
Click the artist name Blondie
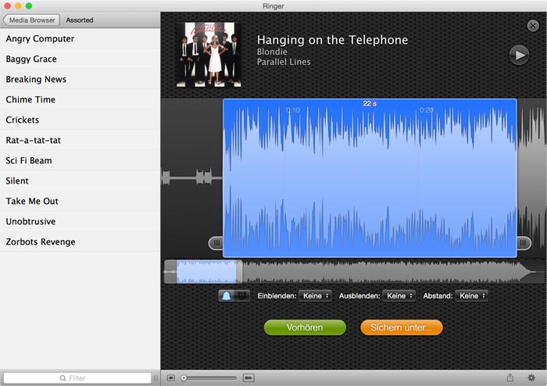pos(272,52)
